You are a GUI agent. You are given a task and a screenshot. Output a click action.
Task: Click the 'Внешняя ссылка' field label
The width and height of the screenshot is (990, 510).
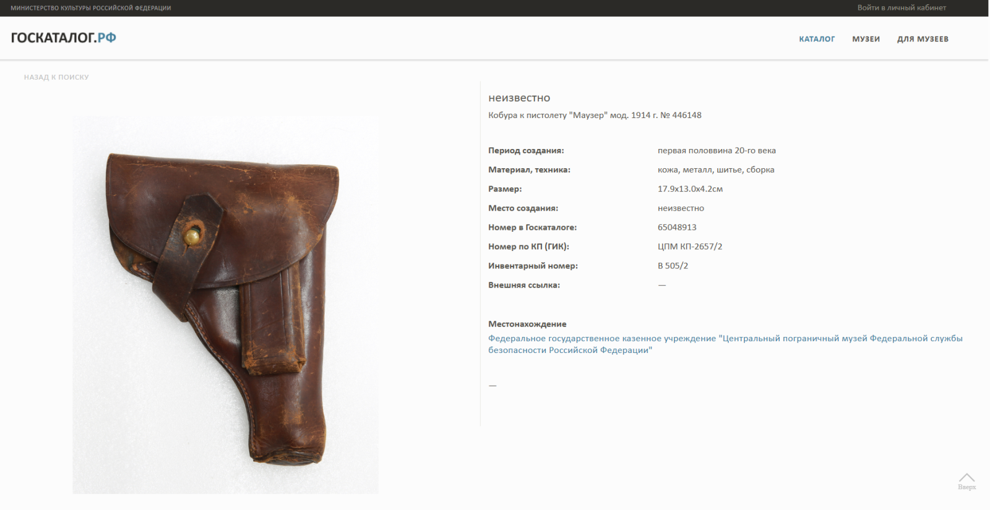tap(524, 285)
